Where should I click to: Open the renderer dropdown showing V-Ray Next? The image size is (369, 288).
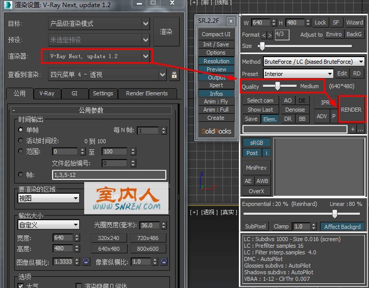click(99, 56)
